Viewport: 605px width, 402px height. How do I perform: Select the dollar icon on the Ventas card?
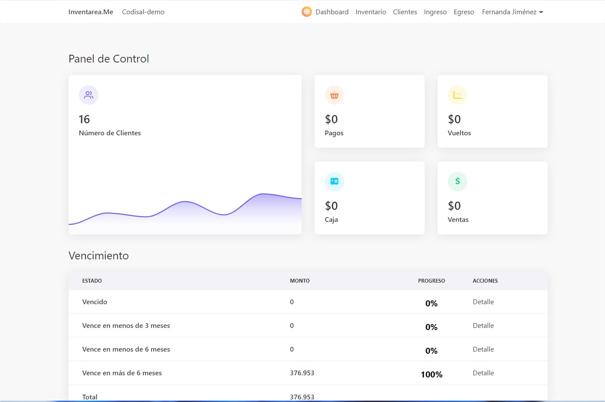pos(457,181)
